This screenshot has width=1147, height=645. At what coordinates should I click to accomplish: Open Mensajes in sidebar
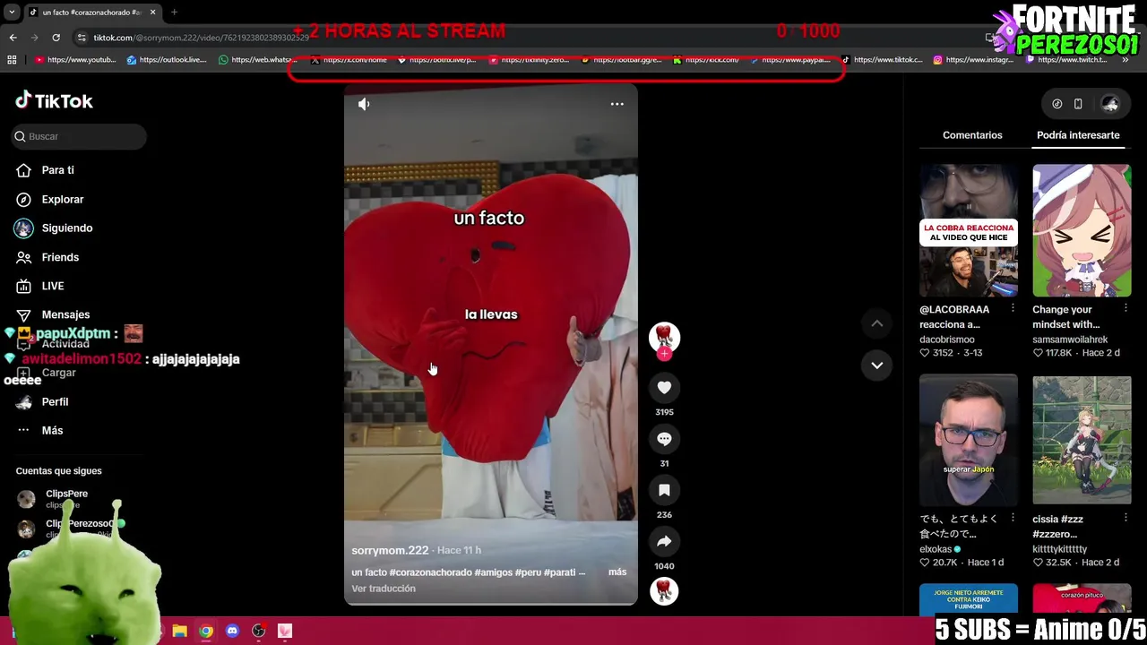point(65,314)
